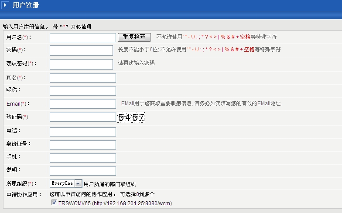This screenshot has height=213, width=342.
Task: Click the 验证码 label
Action: click(x=17, y=117)
